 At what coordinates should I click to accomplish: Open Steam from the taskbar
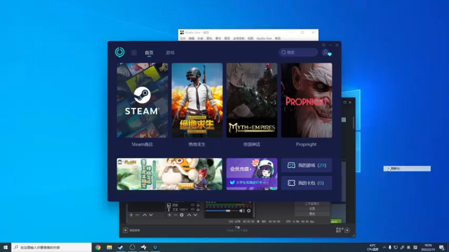point(121,247)
